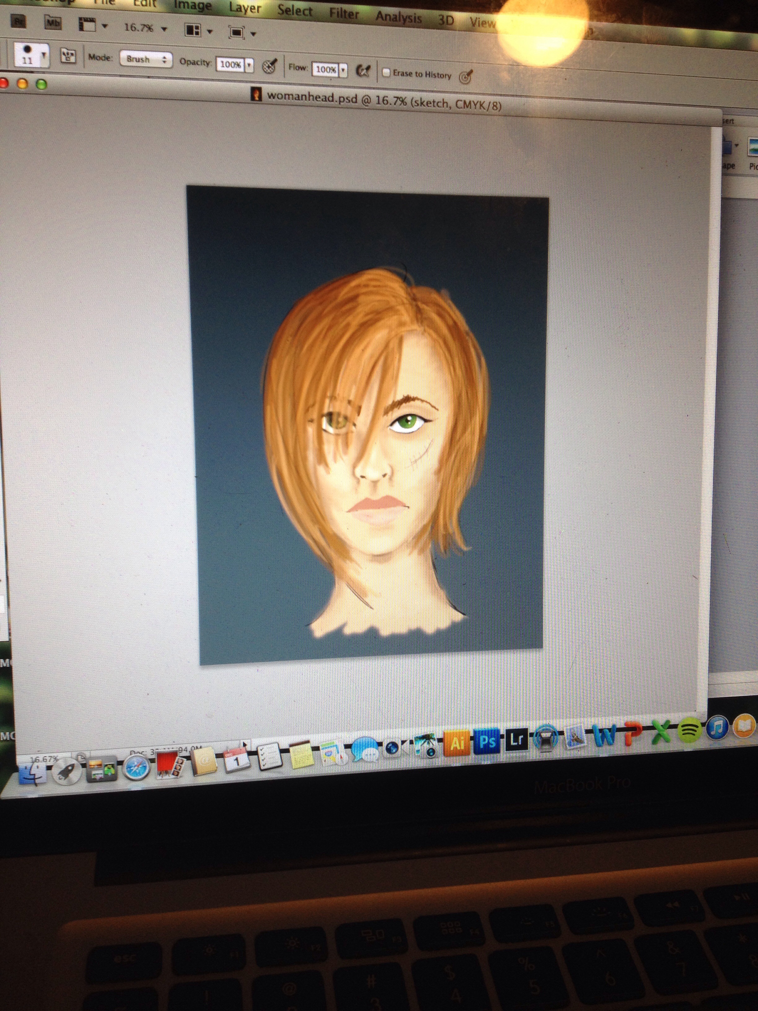Open the eraser Mode dropdown showing Brush

tap(146, 59)
